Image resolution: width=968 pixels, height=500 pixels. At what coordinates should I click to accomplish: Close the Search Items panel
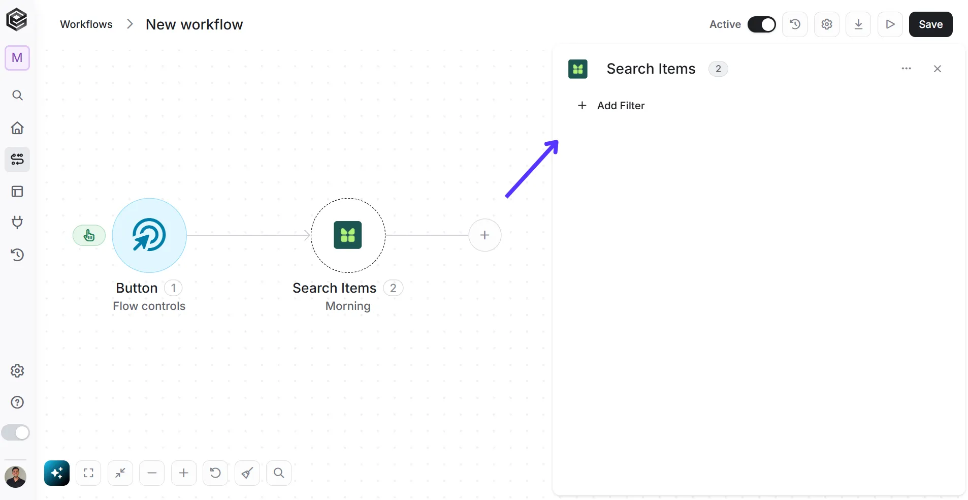click(x=938, y=69)
